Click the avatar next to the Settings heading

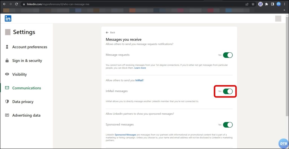[8, 32]
